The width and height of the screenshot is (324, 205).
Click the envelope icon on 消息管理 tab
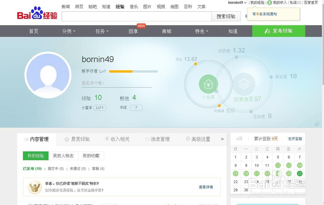tap(147, 139)
